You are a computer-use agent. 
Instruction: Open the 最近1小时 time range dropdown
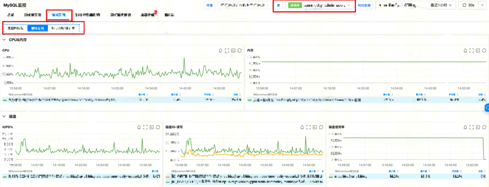tap(441, 5)
